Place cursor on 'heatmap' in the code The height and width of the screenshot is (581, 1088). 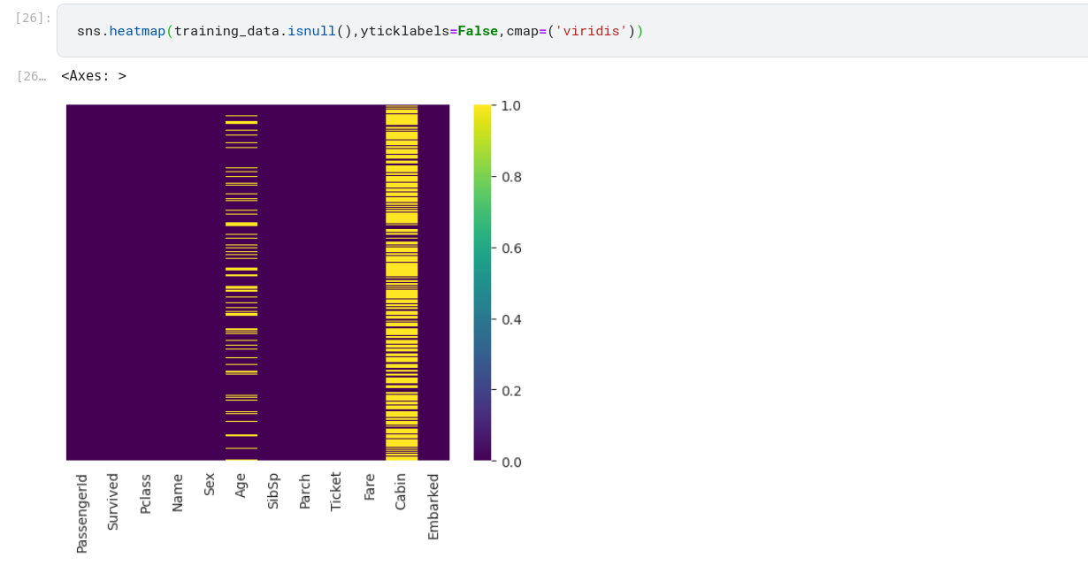coord(137,31)
